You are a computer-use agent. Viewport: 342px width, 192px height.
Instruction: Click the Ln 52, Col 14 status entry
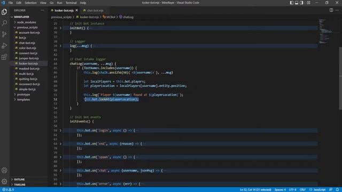[255, 190]
